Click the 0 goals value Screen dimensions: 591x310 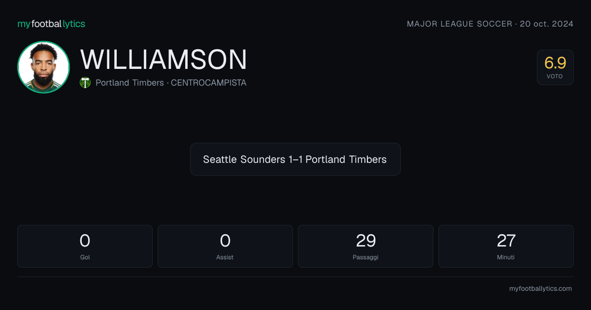pos(85,241)
